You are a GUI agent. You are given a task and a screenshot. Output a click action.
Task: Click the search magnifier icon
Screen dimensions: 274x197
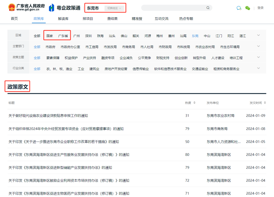(x=208, y=8)
